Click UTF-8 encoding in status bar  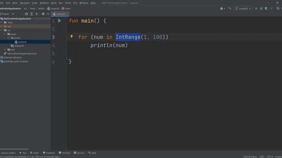(x=270, y=157)
